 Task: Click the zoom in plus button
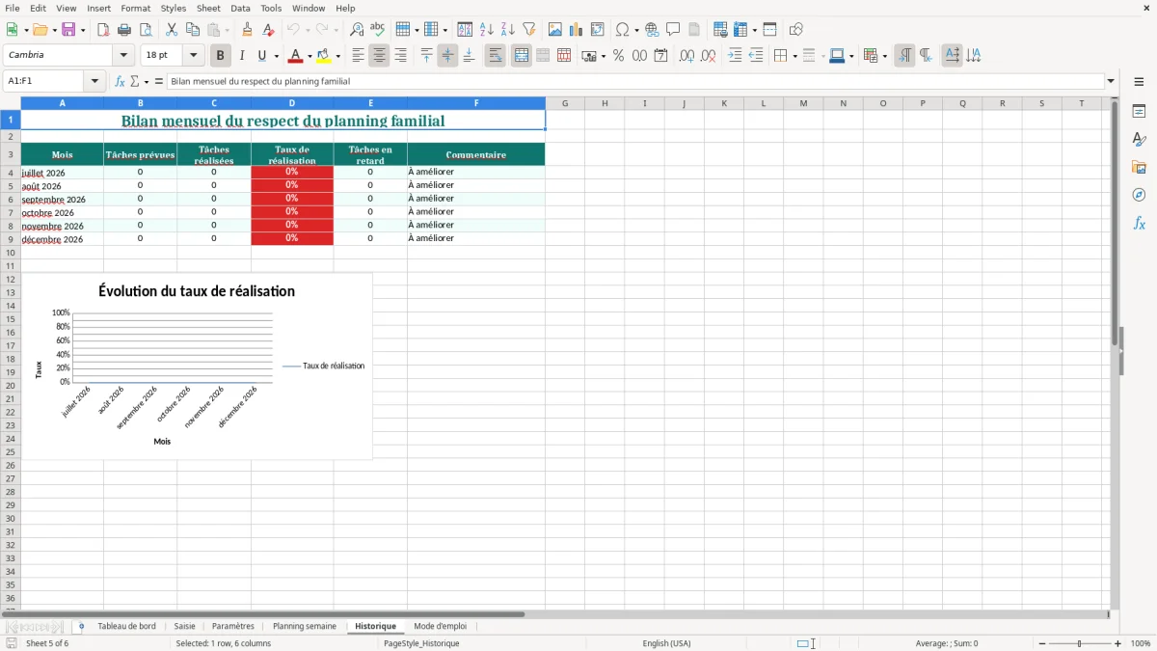1118,643
